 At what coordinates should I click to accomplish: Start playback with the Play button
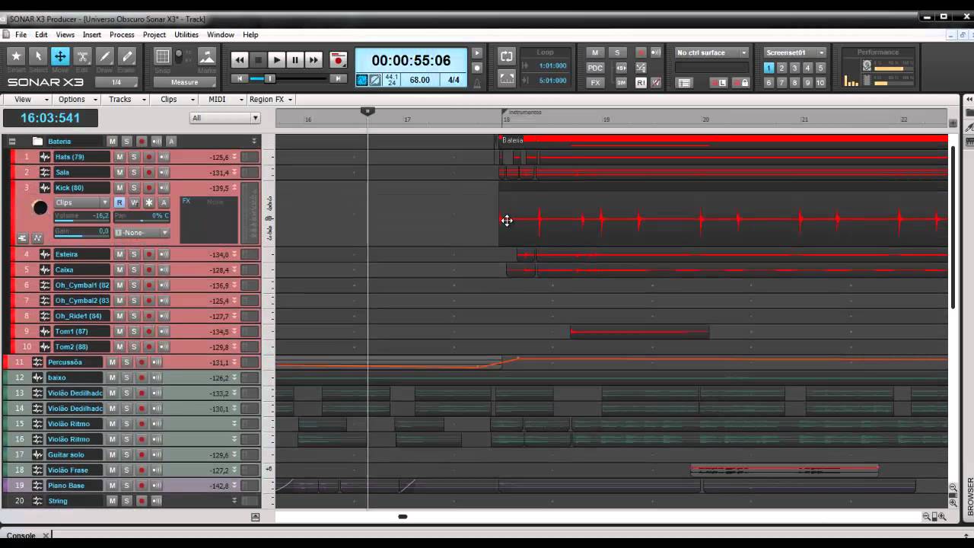[x=276, y=60]
